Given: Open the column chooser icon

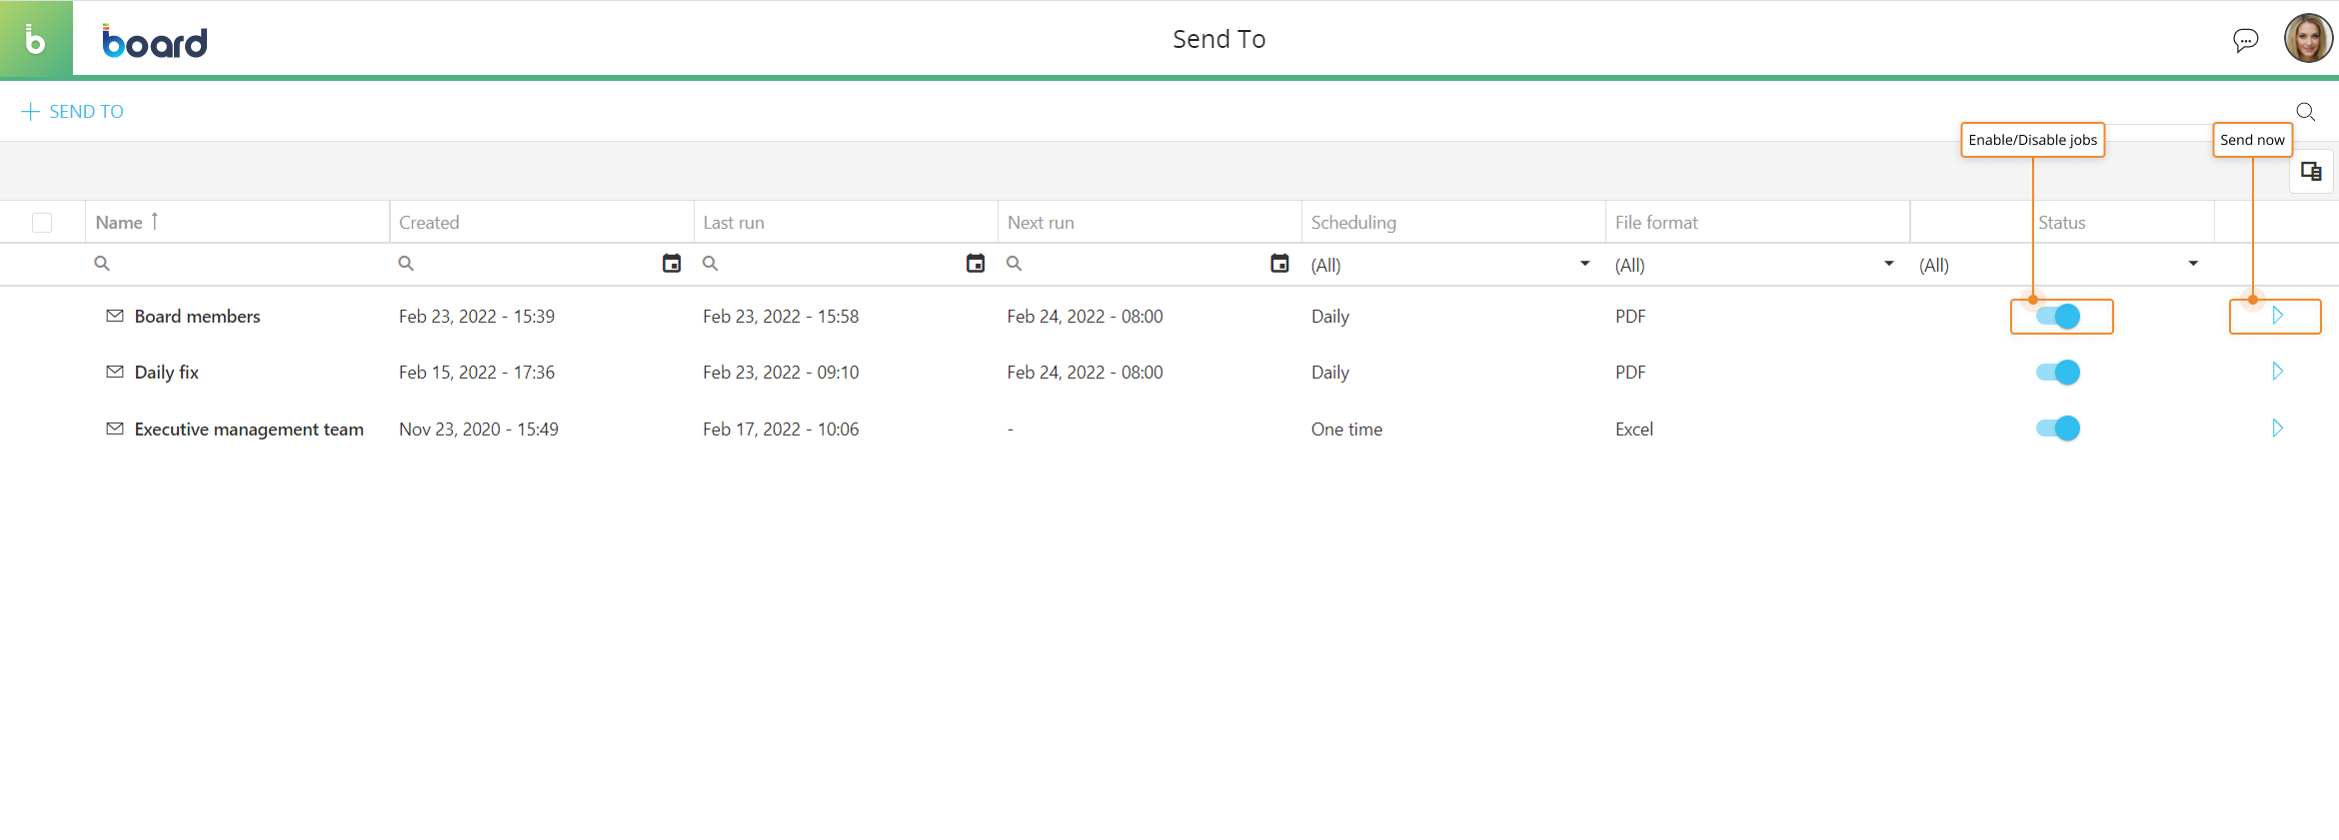Looking at the screenshot, I should tap(2311, 172).
